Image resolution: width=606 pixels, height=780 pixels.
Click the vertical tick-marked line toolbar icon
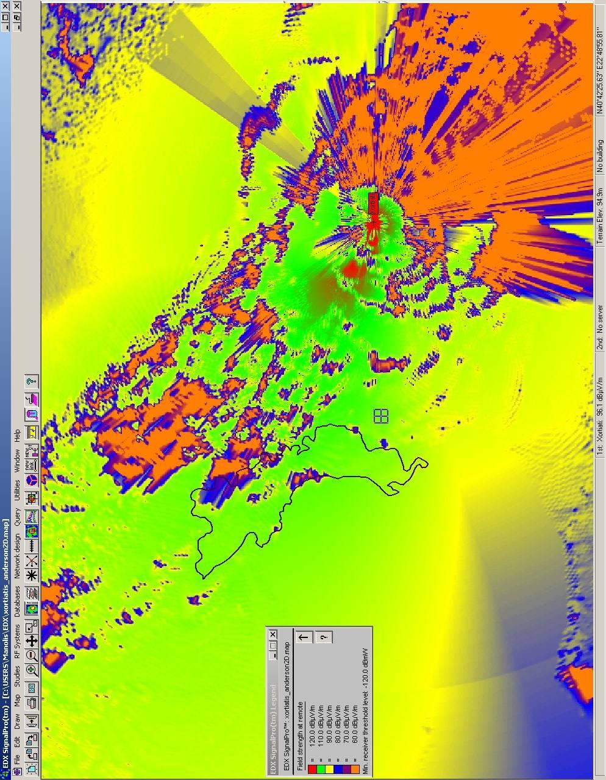tap(30, 545)
